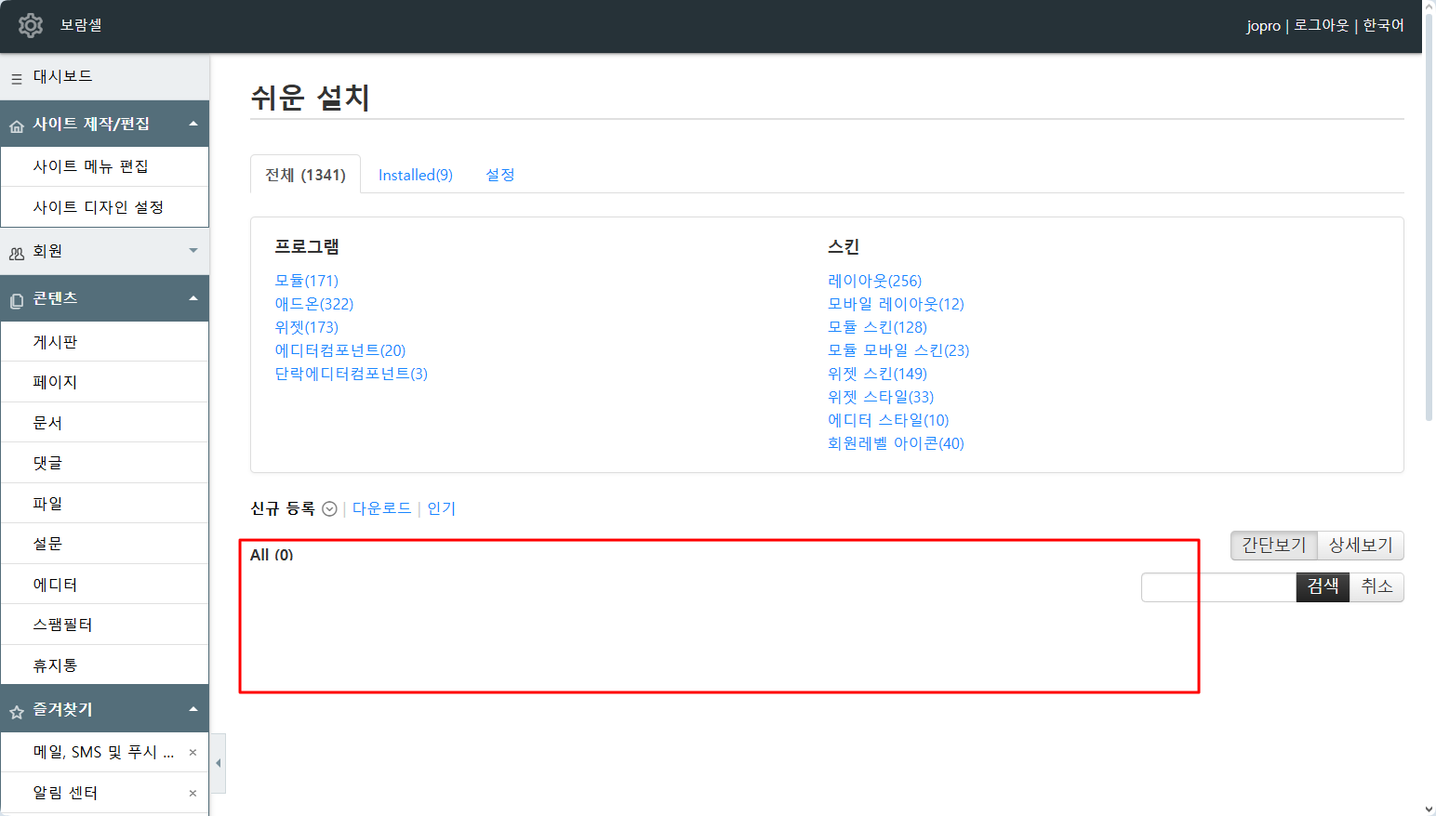Expand the 회원 menu section

click(193, 251)
